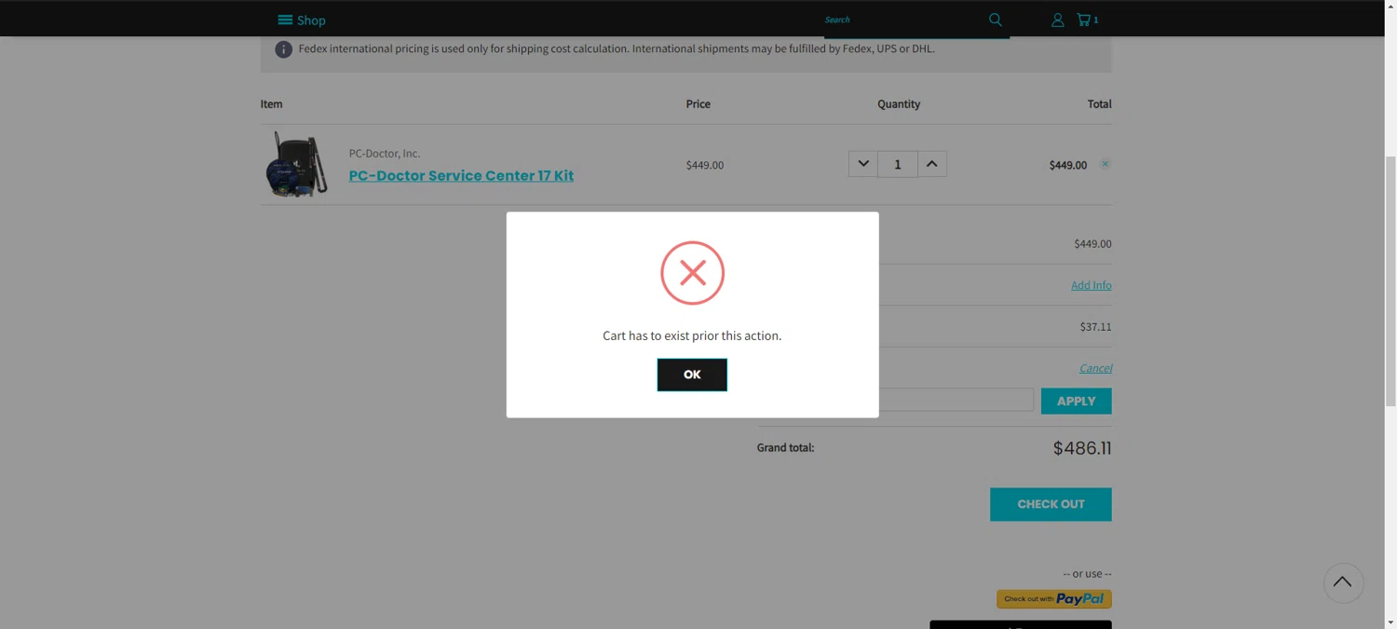This screenshot has width=1397, height=629.
Task: Open the shopping cart icon
Action: [x=1087, y=20]
